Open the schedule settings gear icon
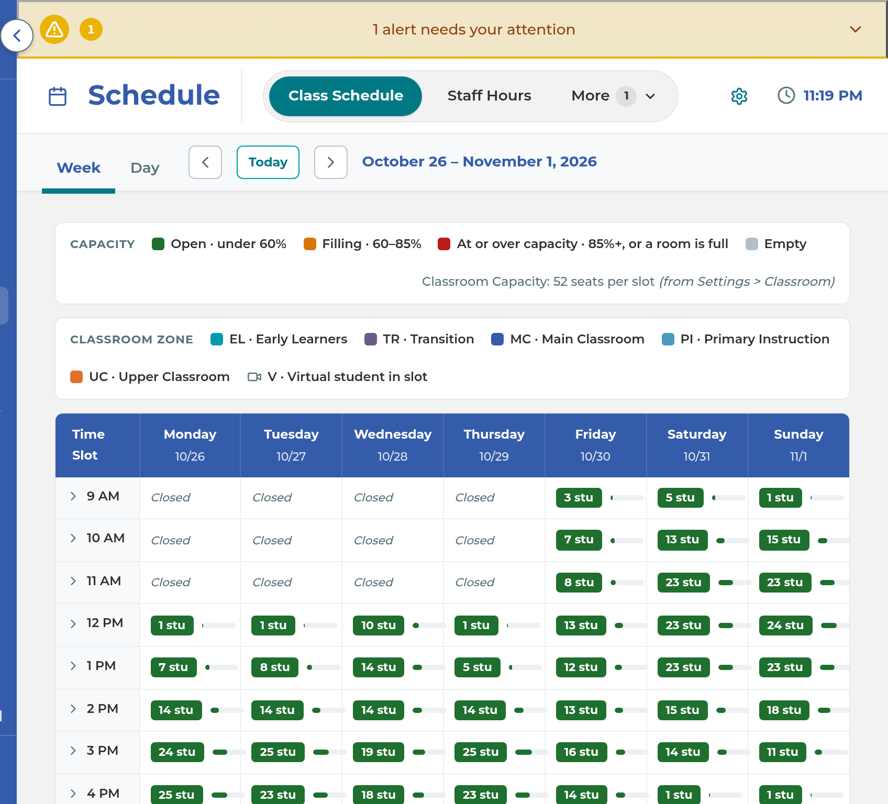This screenshot has width=888, height=804. click(x=739, y=96)
